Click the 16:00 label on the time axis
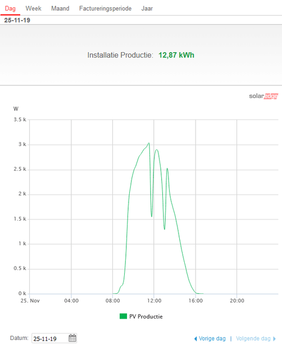The image size is (282, 345). point(195,301)
